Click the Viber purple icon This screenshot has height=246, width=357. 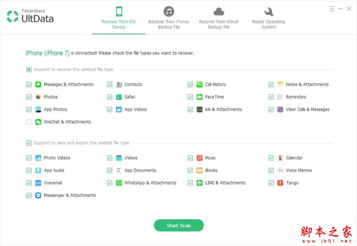coord(280,109)
